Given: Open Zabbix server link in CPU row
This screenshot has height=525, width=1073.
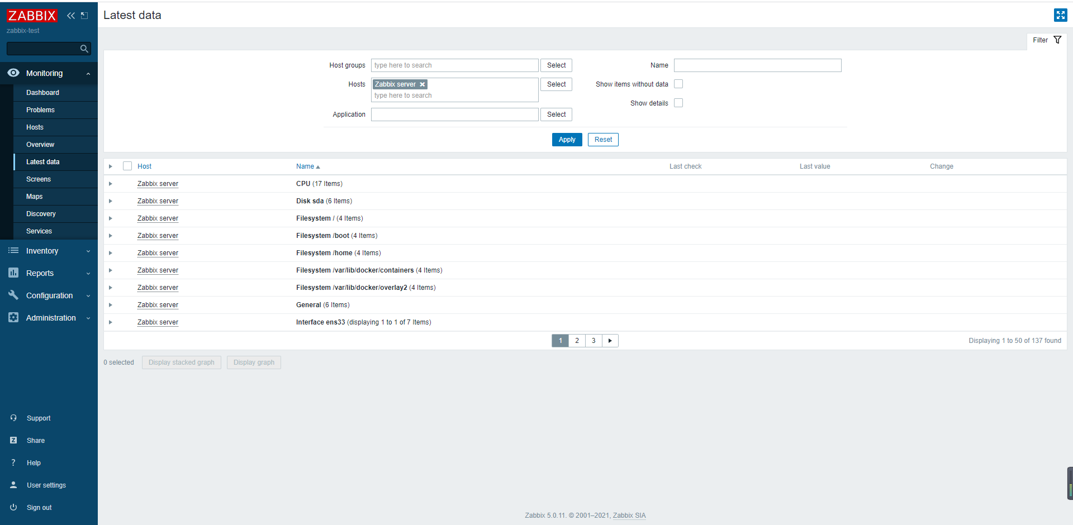Looking at the screenshot, I should (158, 184).
